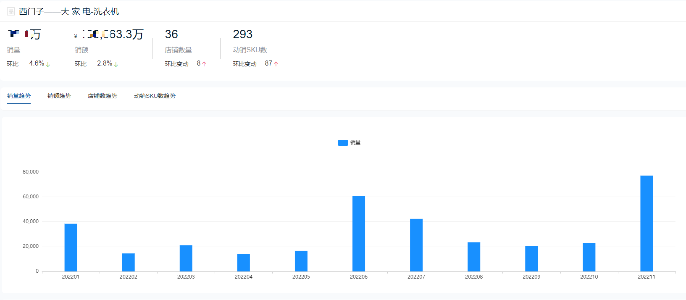Click the bar for 202201

[71, 247]
